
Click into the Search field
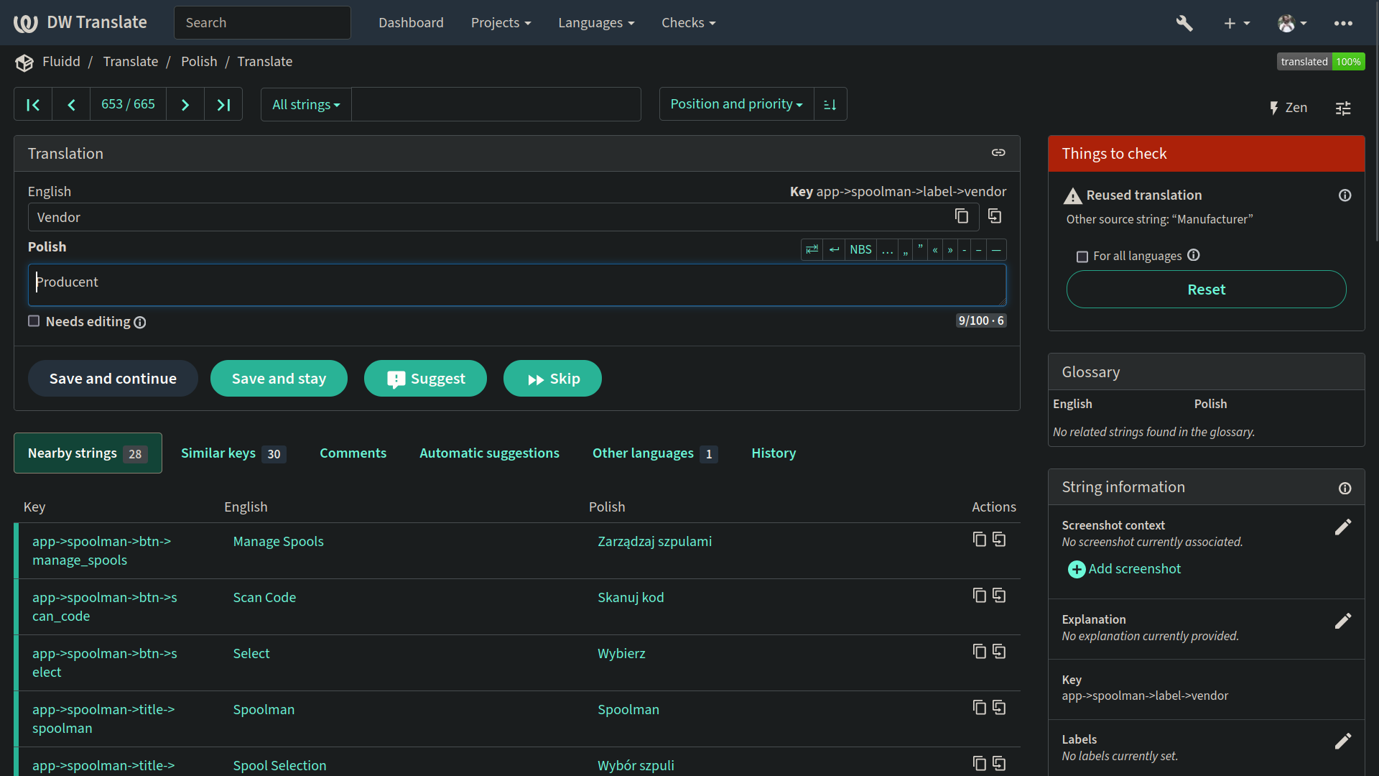(262, 23)
